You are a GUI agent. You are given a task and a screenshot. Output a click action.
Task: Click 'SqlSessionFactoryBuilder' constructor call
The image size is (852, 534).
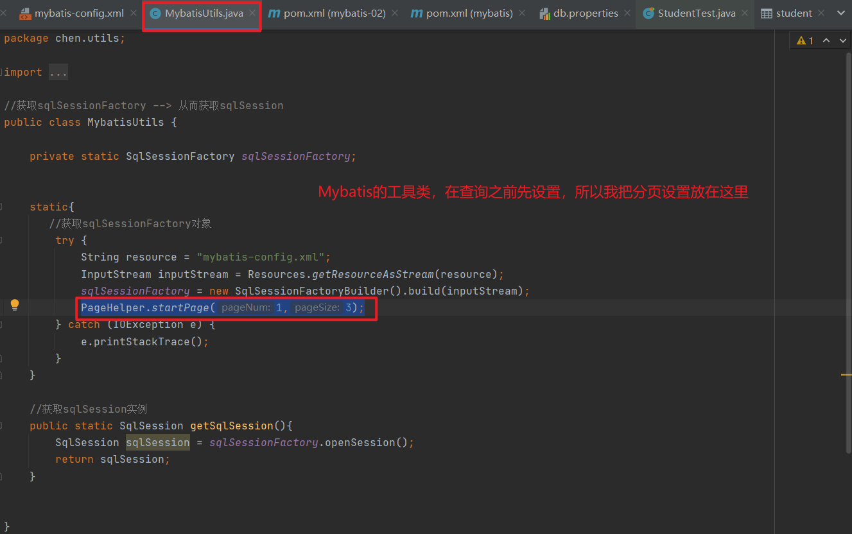click(x=312, y=291)
